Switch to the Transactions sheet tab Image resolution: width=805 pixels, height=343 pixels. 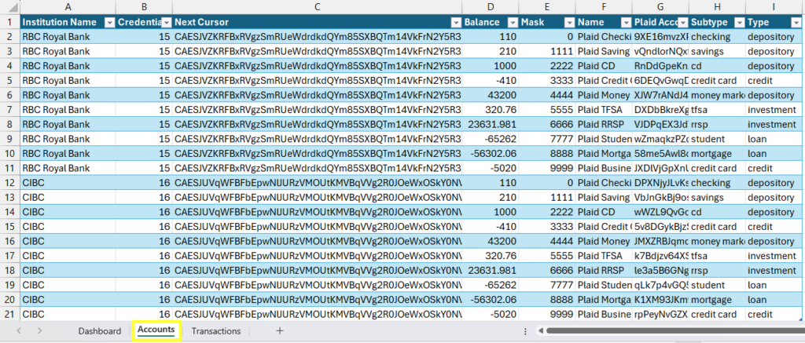tap(216, 331)
